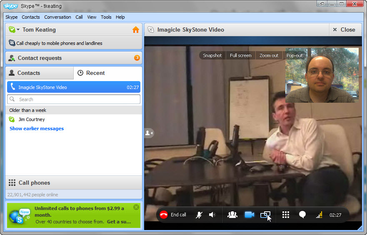Click Show earlier messages link
This screenshot has height=235, width=367.
(x=37, y=129)
